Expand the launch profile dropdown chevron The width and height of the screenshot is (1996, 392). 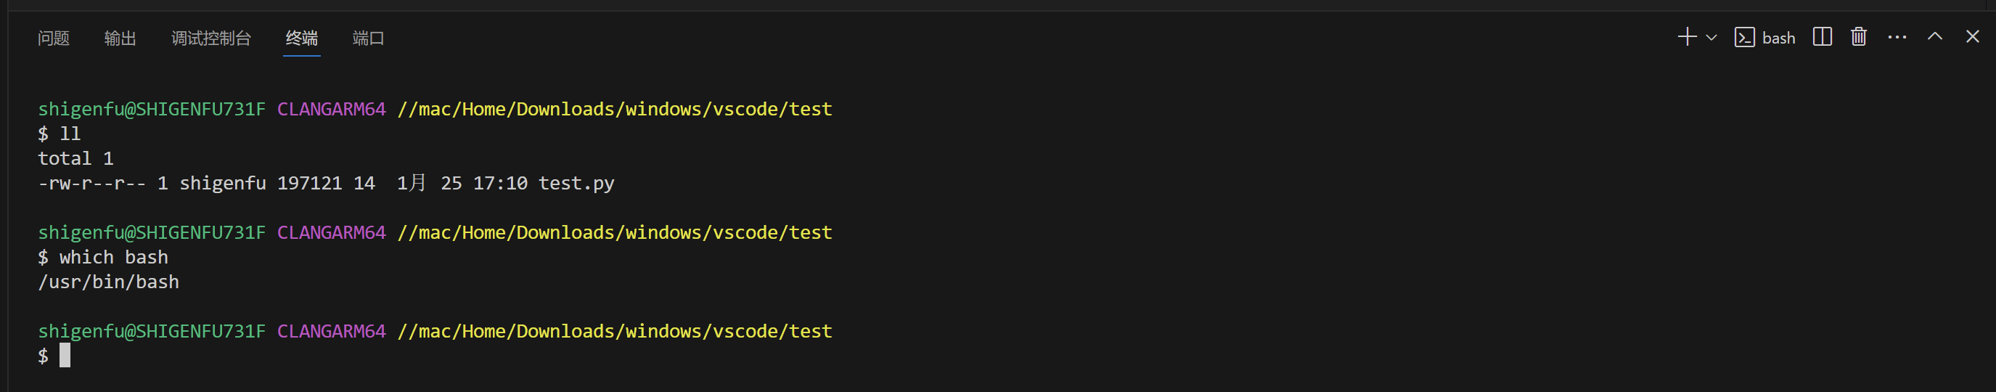1711,37
